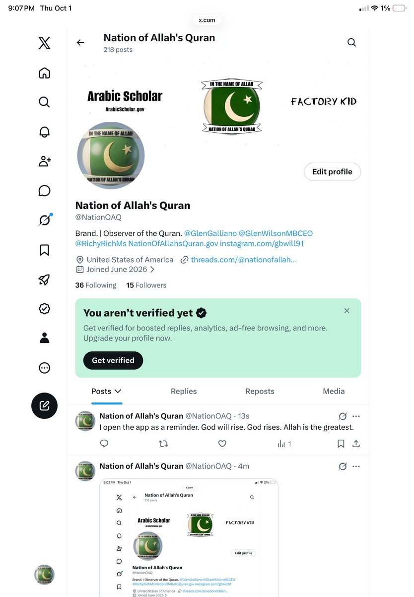Viewport: 414px width, 597px height.
Task: Click the compose post button
Action: 44,405
